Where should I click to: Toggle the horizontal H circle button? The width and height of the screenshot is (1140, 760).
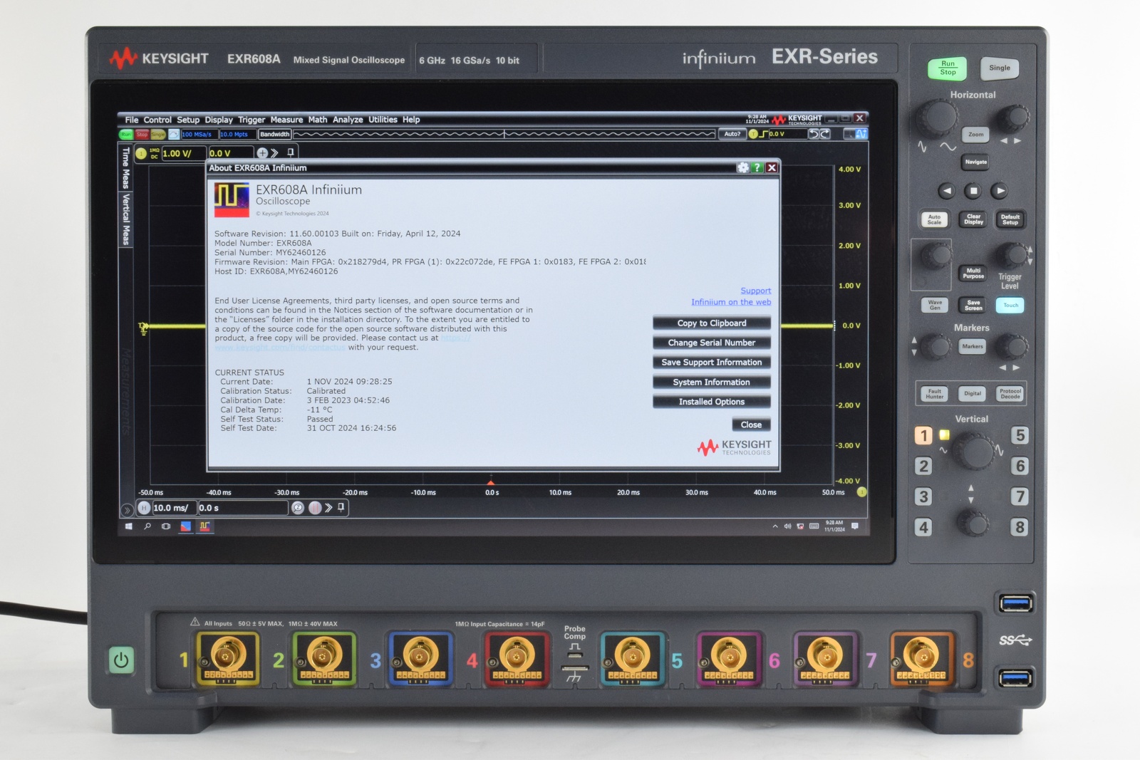pyautogui.click(x=144, y=508)
